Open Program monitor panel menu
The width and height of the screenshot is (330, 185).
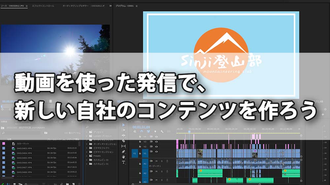click(137, 6)
